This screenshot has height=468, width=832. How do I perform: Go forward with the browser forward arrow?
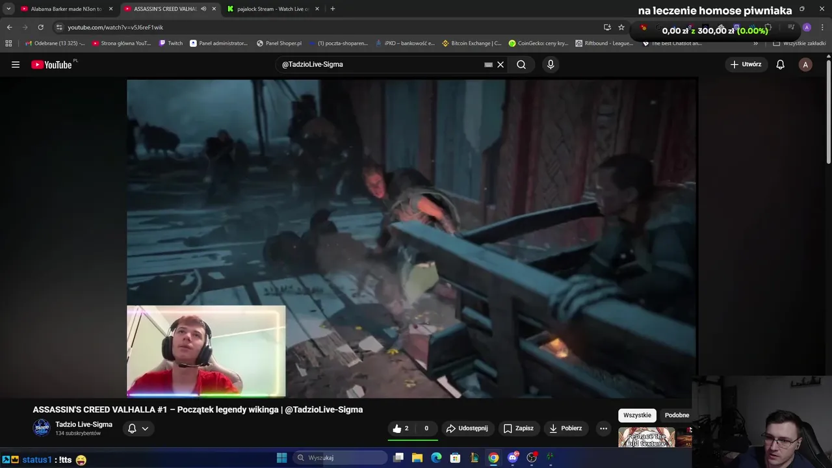point(25,27)
